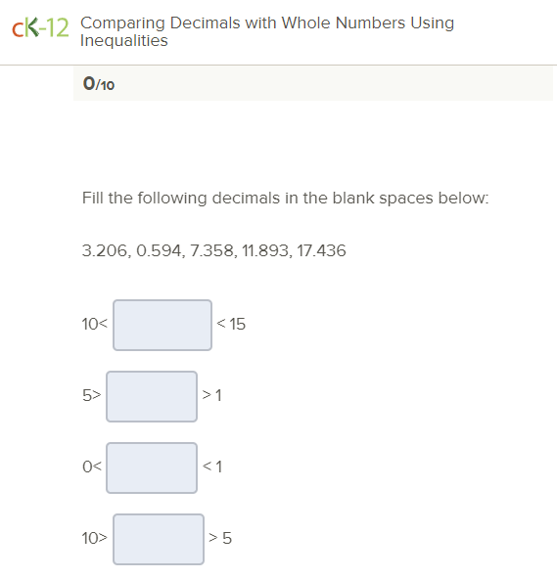Click the decimal 3.206 in the list
Viewport: 557px width, 578px height.
[105, 251]
